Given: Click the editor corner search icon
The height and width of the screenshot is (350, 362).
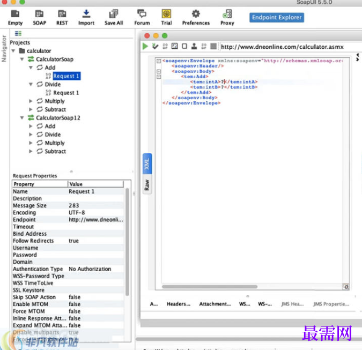Looking at the screenshot, I should click(346, 287).
